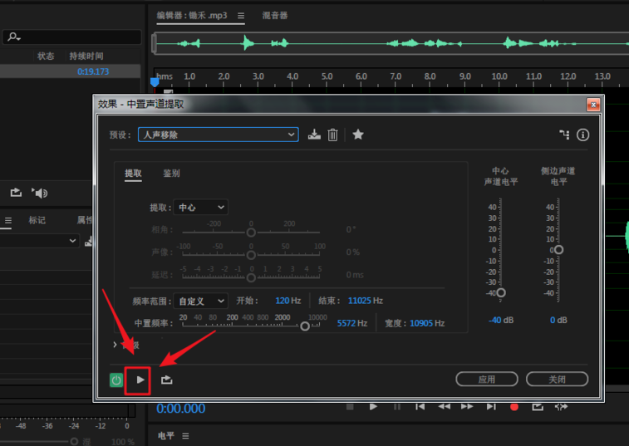Click the 0:00.000 time display
The width and height of the screenshot is (629, 446).
tap(180, 409)
